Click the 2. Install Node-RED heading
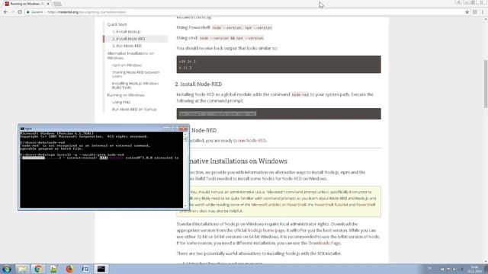 pos(198,84)
